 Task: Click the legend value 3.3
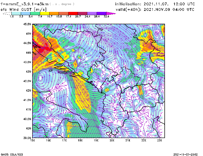[x=21, y=16]
